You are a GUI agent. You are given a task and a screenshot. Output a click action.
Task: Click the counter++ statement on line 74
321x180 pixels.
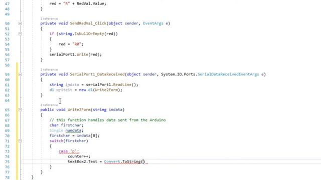click(79, 156)
